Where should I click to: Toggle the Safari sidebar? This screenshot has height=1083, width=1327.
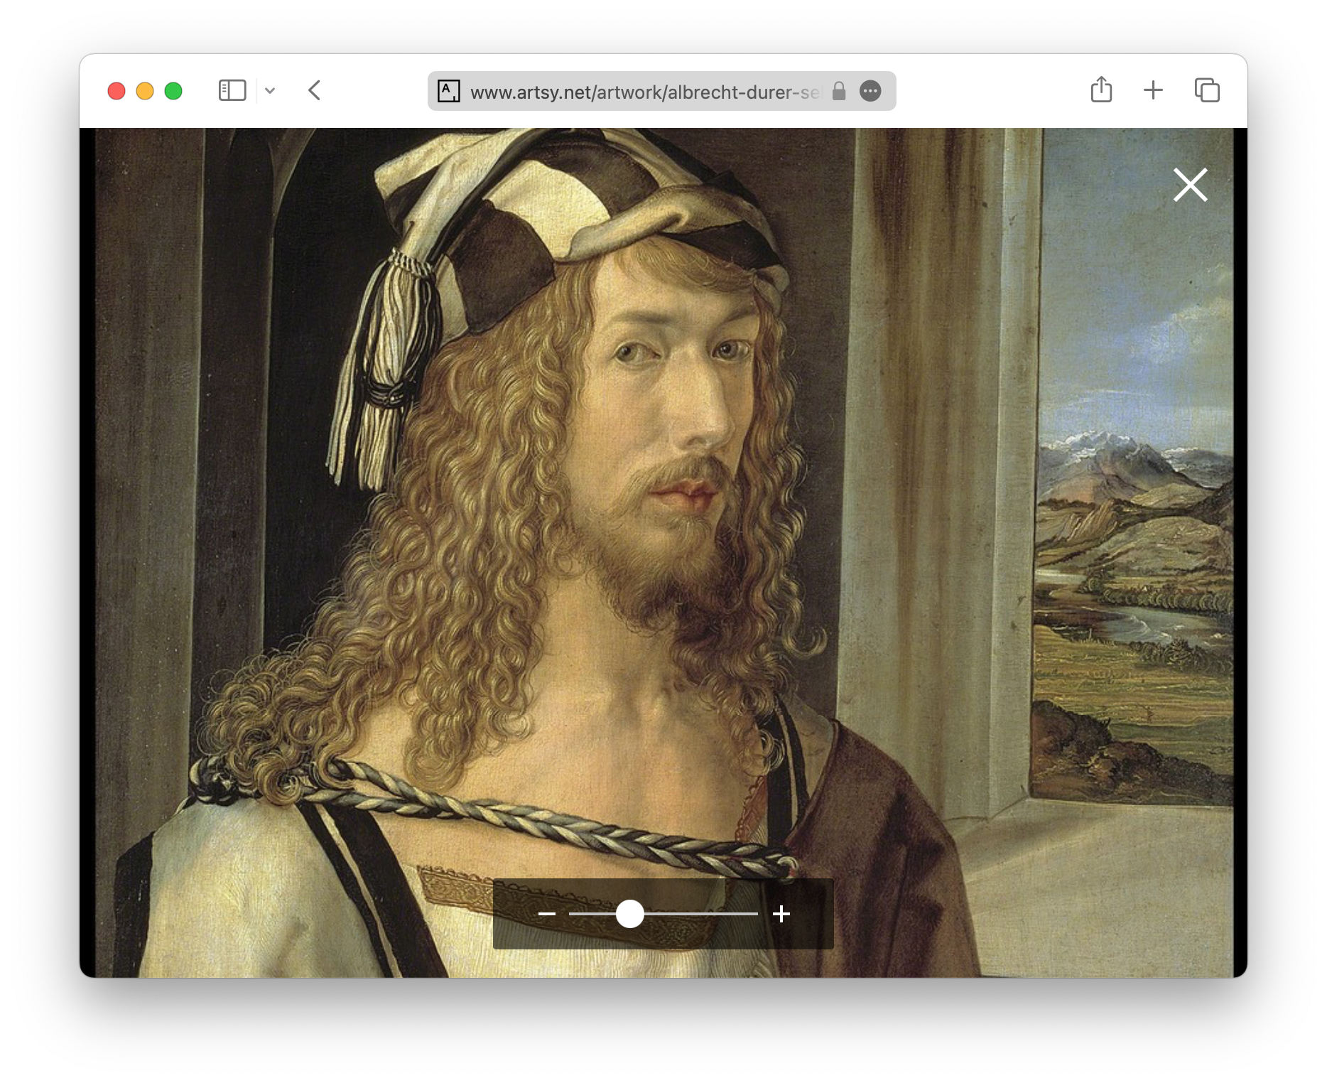click(232, 91)
